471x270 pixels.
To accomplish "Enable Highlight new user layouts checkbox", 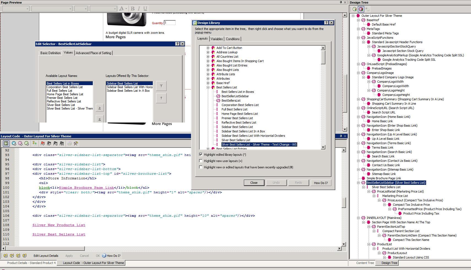I will pyautogui.click(x=201, y=161).
